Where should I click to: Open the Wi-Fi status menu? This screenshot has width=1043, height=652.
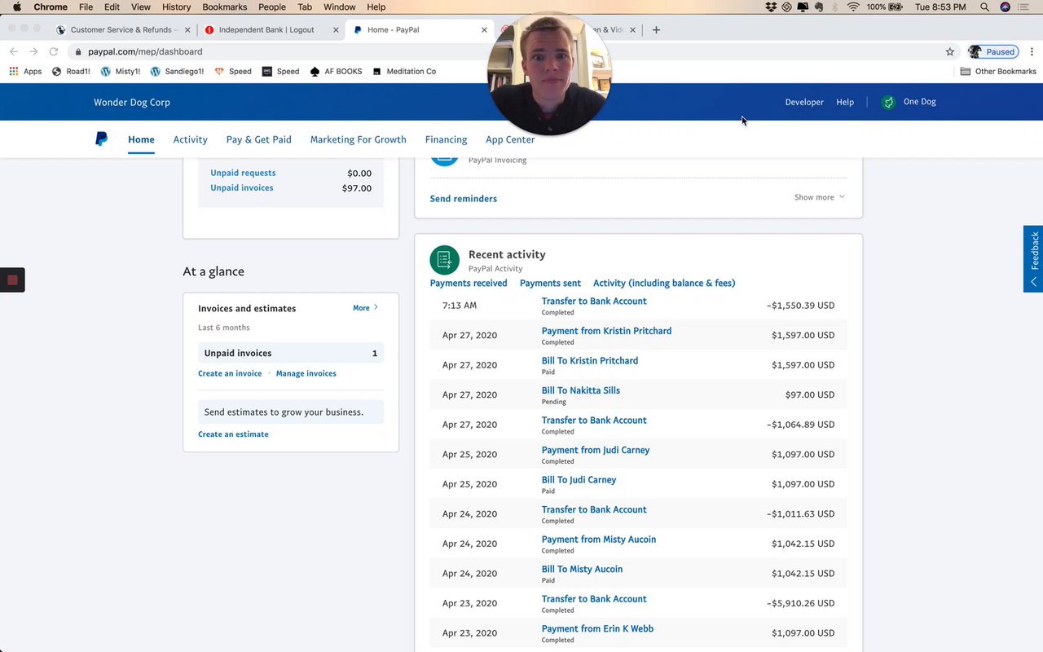pos(853,7)
